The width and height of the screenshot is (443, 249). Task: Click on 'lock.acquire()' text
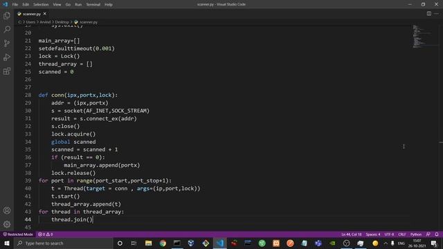point(73,134)
